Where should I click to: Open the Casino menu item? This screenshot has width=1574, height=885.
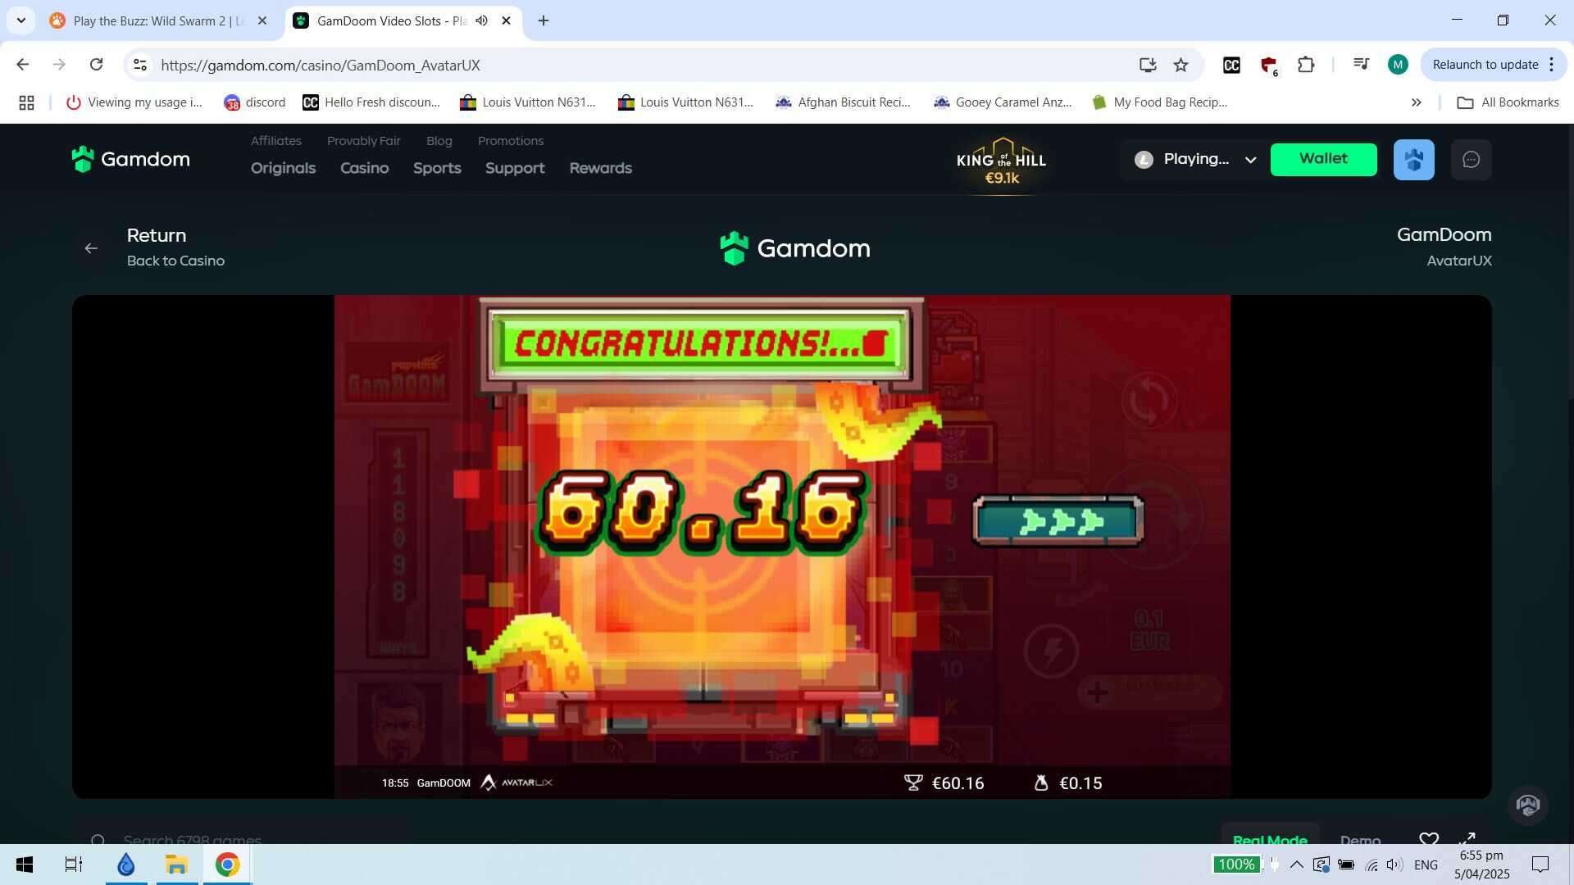coord(364,168)
